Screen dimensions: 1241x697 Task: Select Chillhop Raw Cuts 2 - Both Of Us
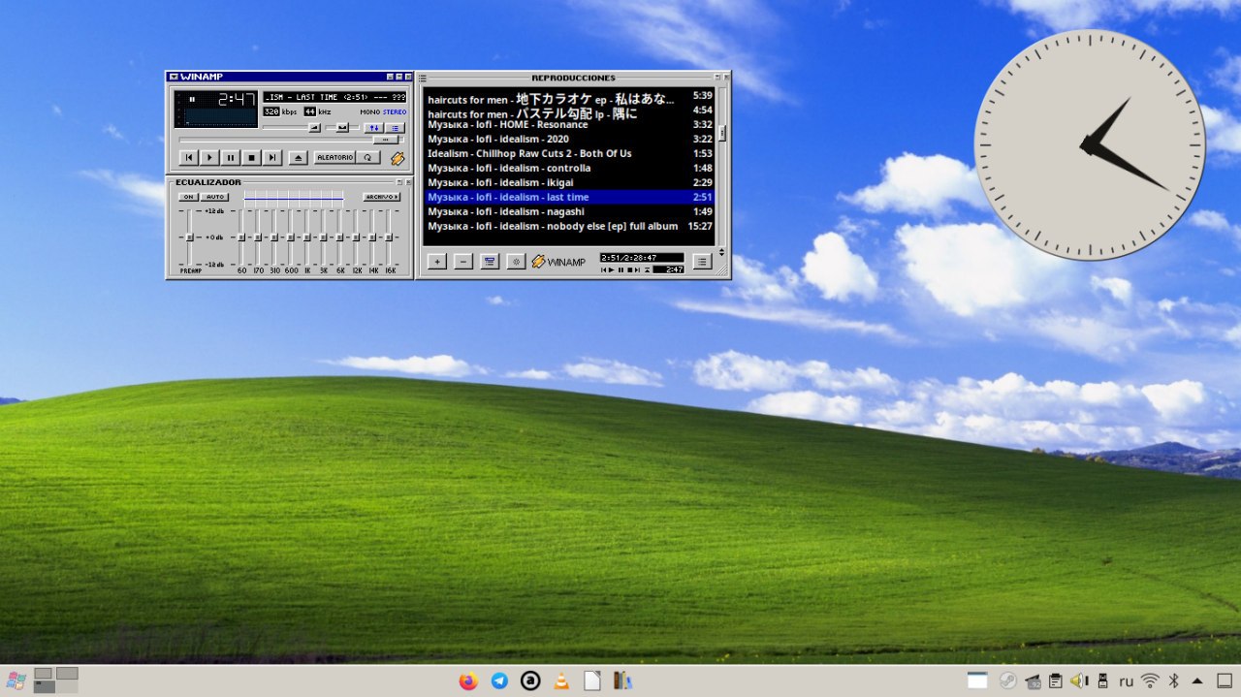[x=570, y=153]
